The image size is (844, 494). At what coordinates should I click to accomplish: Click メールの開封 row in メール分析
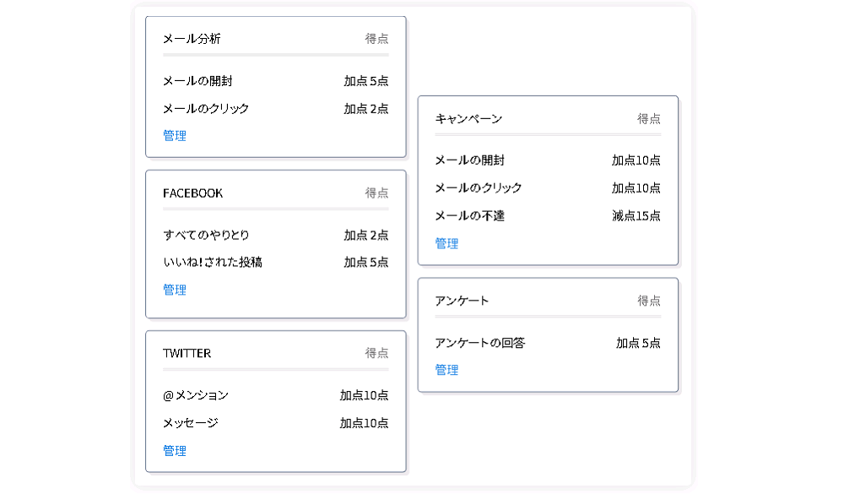[276, 81]
